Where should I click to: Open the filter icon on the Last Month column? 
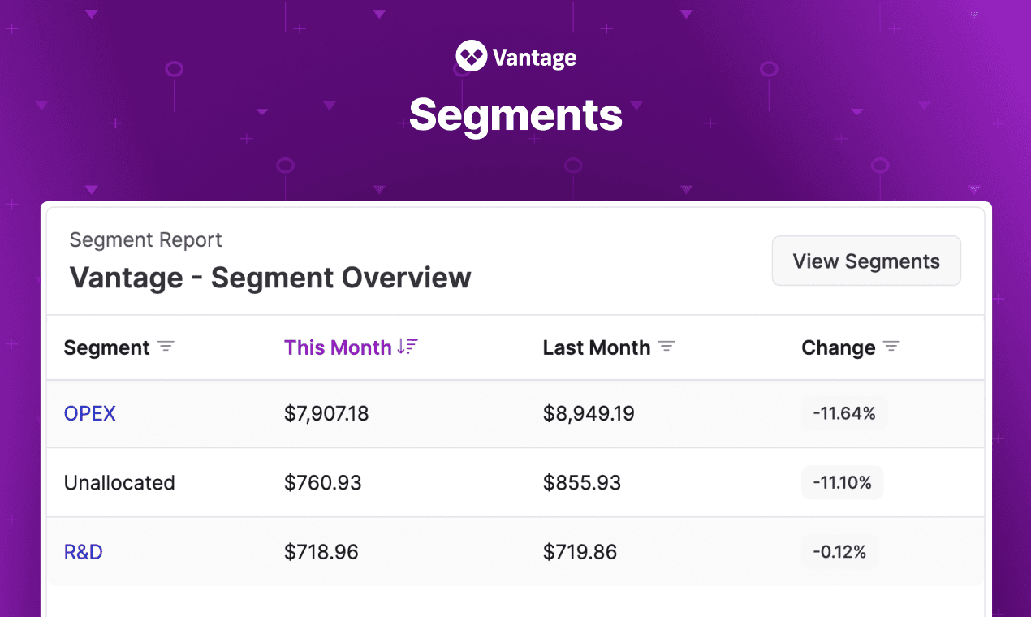666,347
